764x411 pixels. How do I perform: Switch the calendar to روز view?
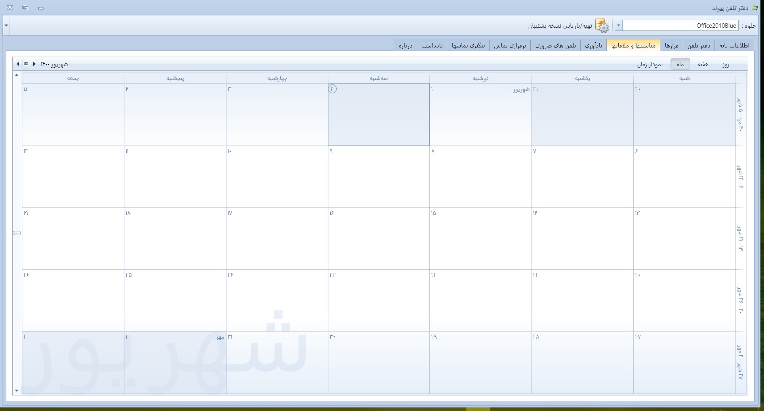tap(726, 64)
